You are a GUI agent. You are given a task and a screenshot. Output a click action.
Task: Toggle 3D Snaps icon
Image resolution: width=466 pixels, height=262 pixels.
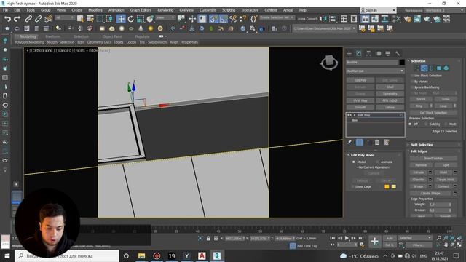(x=213, y=19)
